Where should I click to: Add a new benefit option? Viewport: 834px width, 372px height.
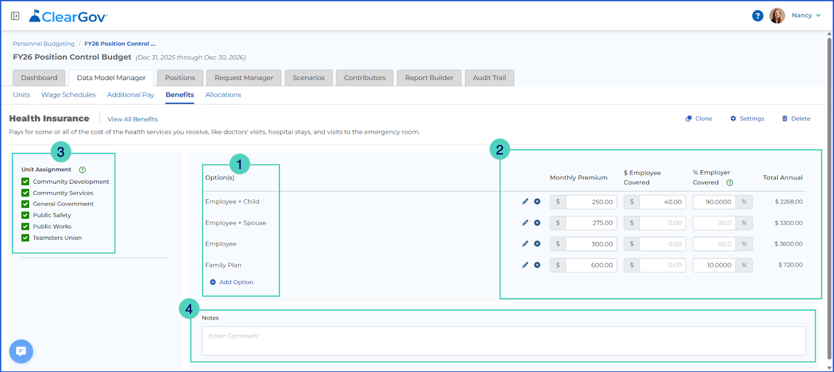[x=231, y=282]
